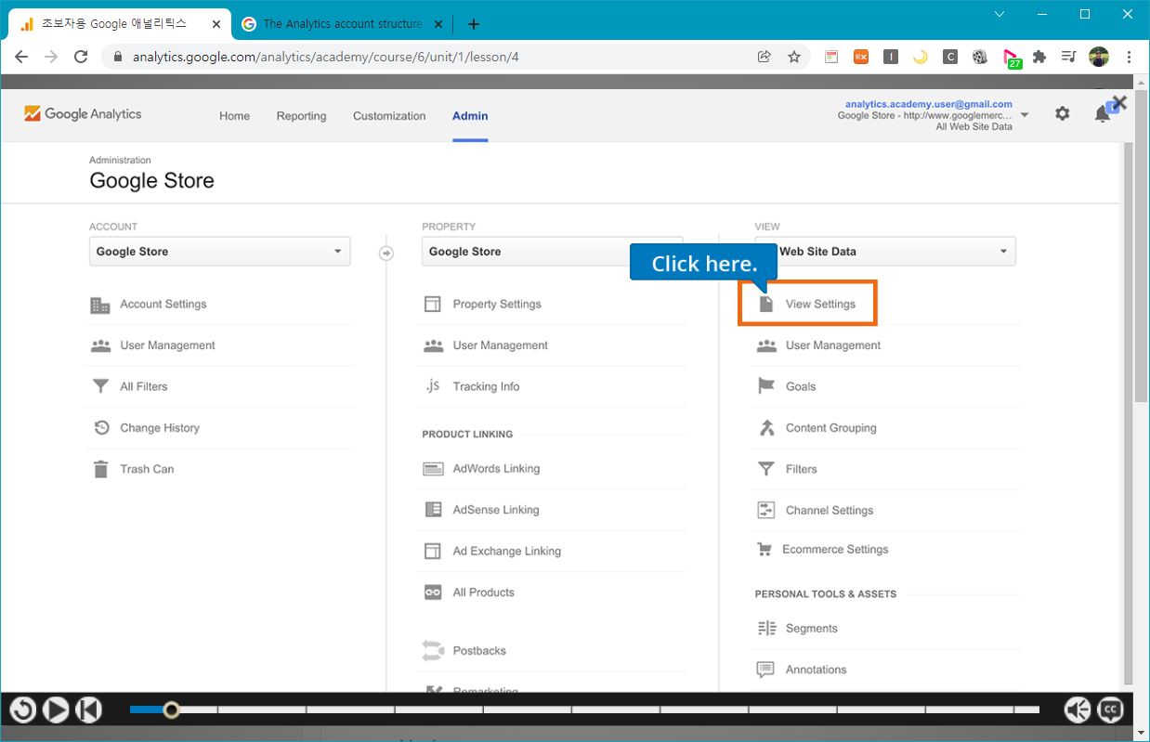Open Change History link
This screenshot has height=742, width=1150.
[x=160, y=428]
